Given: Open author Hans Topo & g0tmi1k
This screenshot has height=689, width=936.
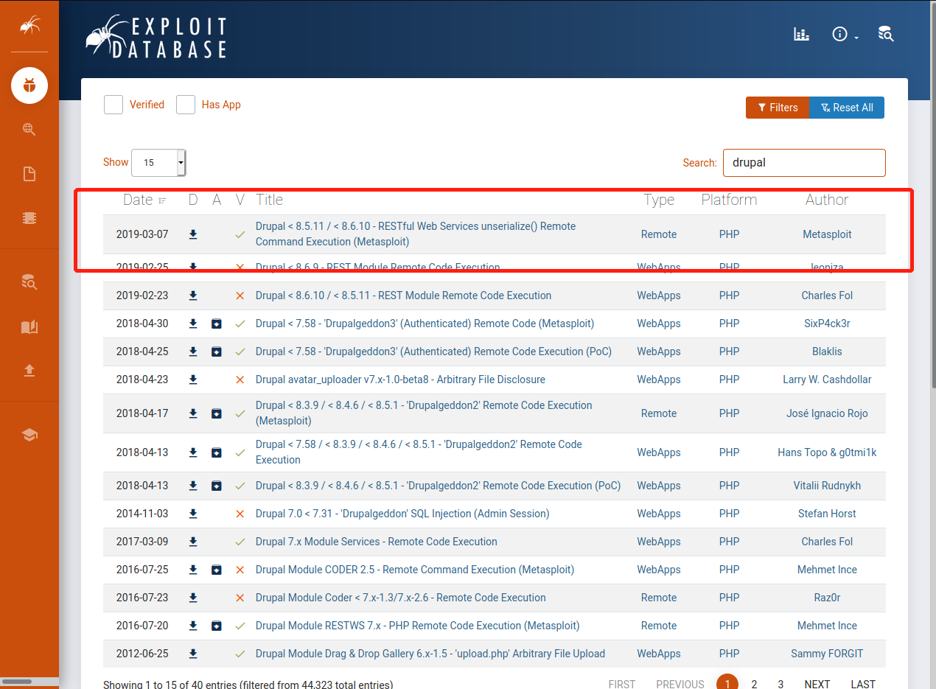Looking at the screenshot, I should (827, 452).
